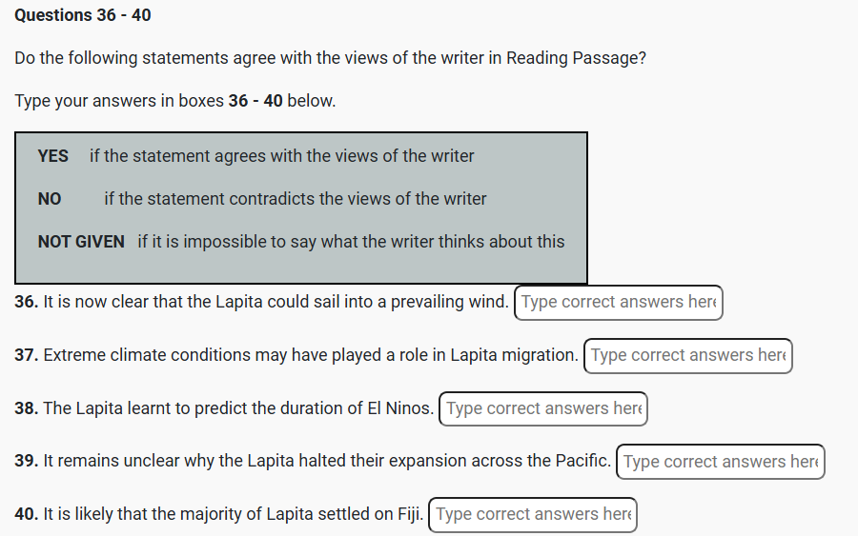Click the bold NOT GIVEN label
Screen dimensions: 858x536
coord(81,242)
